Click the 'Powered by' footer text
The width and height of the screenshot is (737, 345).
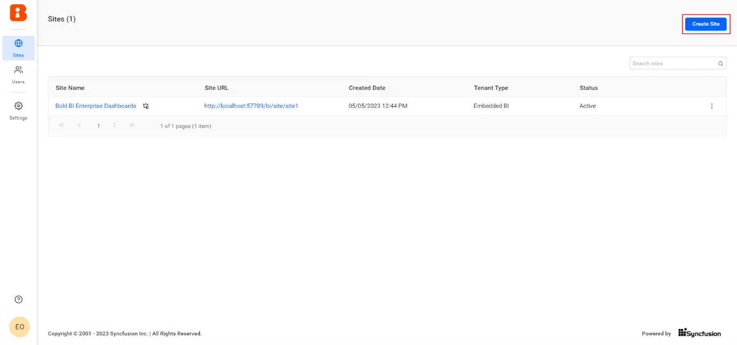[656, 334]
